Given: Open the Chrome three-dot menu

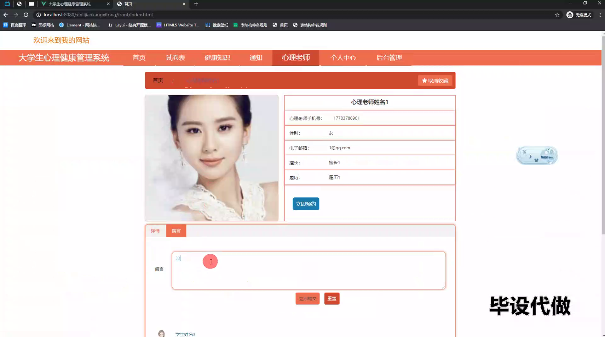Looking at the screenshot, I should click(x=600, y=15).
